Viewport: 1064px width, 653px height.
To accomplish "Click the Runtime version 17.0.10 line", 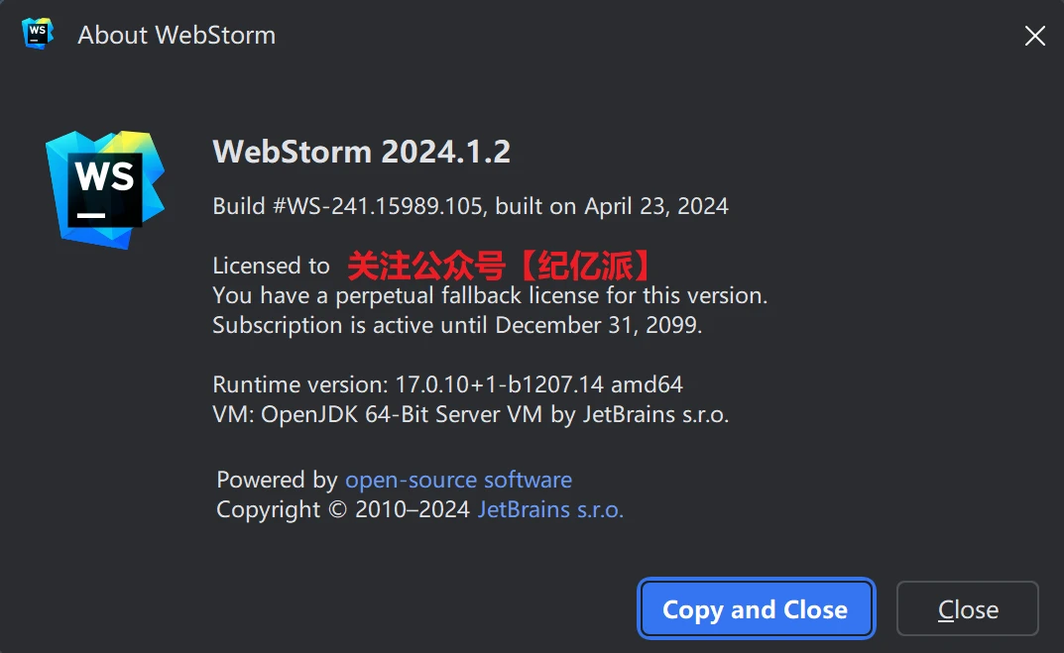I will click(447, 384).
